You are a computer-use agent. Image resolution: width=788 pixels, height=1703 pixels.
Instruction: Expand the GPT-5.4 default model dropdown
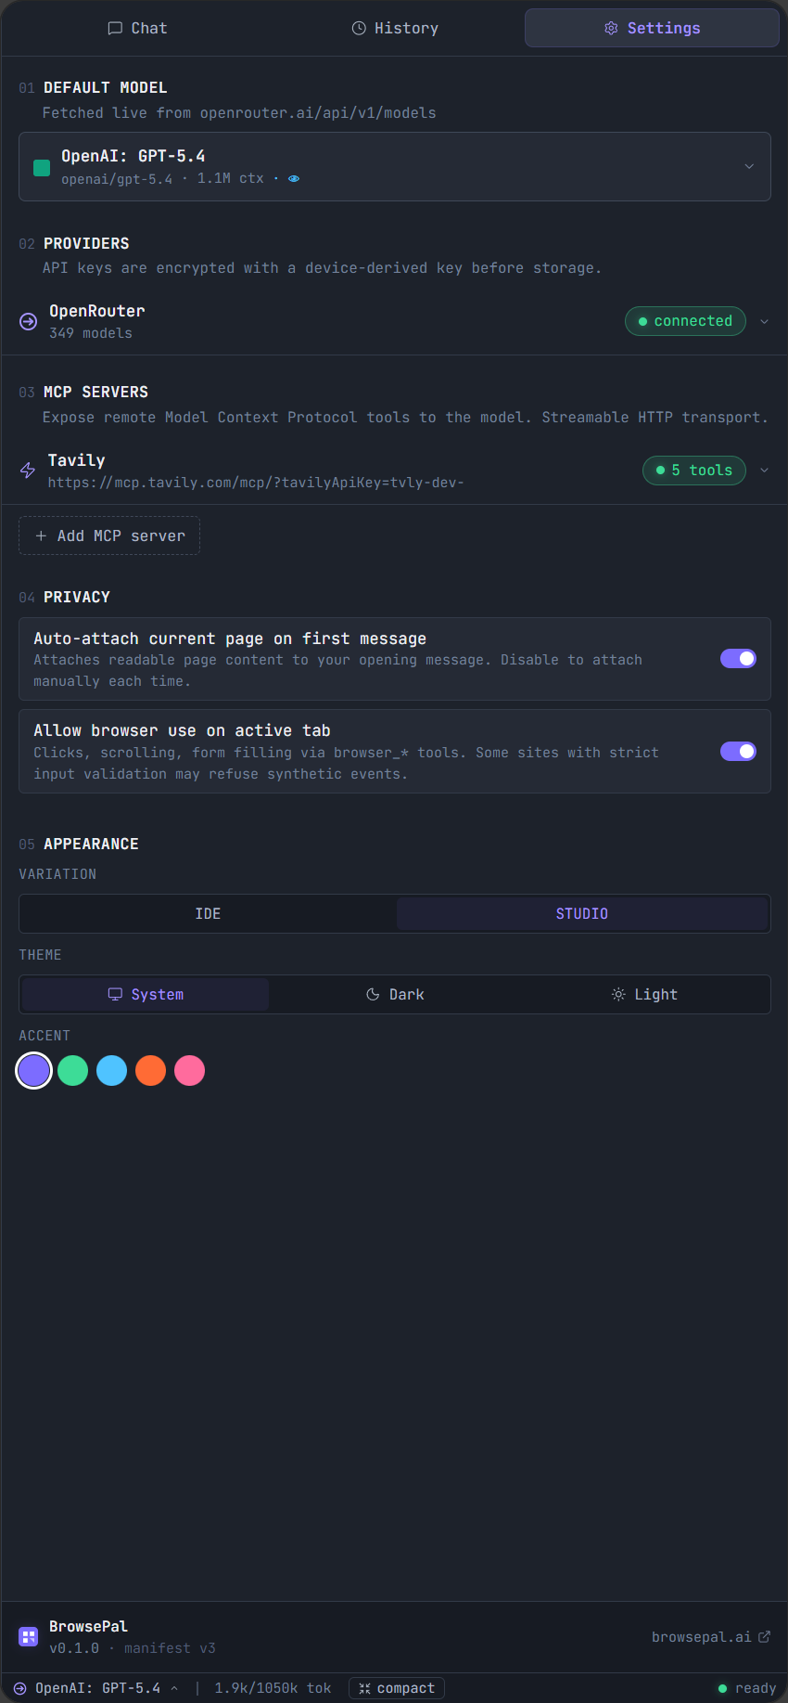coord(749,166)
